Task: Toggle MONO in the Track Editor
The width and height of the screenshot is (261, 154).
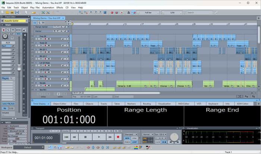Action: coord(19,30)
